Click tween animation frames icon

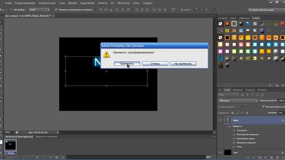click(x=50, y=157)
